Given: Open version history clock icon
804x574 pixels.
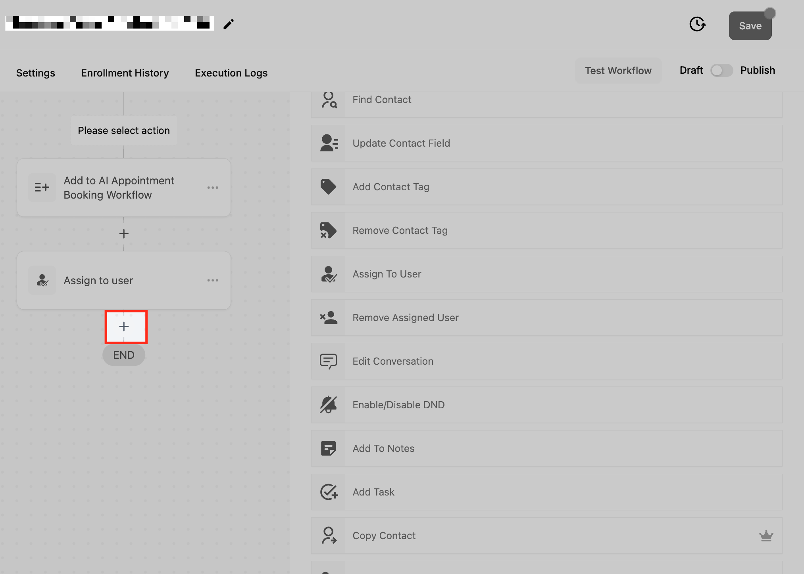Looking at the screenshot, I should coord(697,24).
